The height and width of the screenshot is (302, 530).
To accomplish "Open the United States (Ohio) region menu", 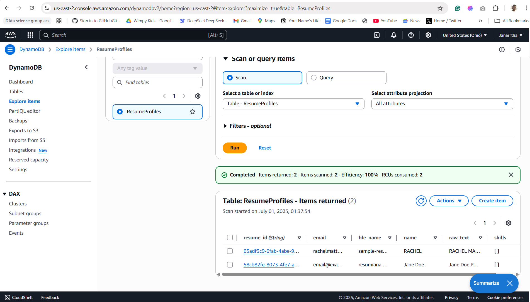I will pos(465,35).
